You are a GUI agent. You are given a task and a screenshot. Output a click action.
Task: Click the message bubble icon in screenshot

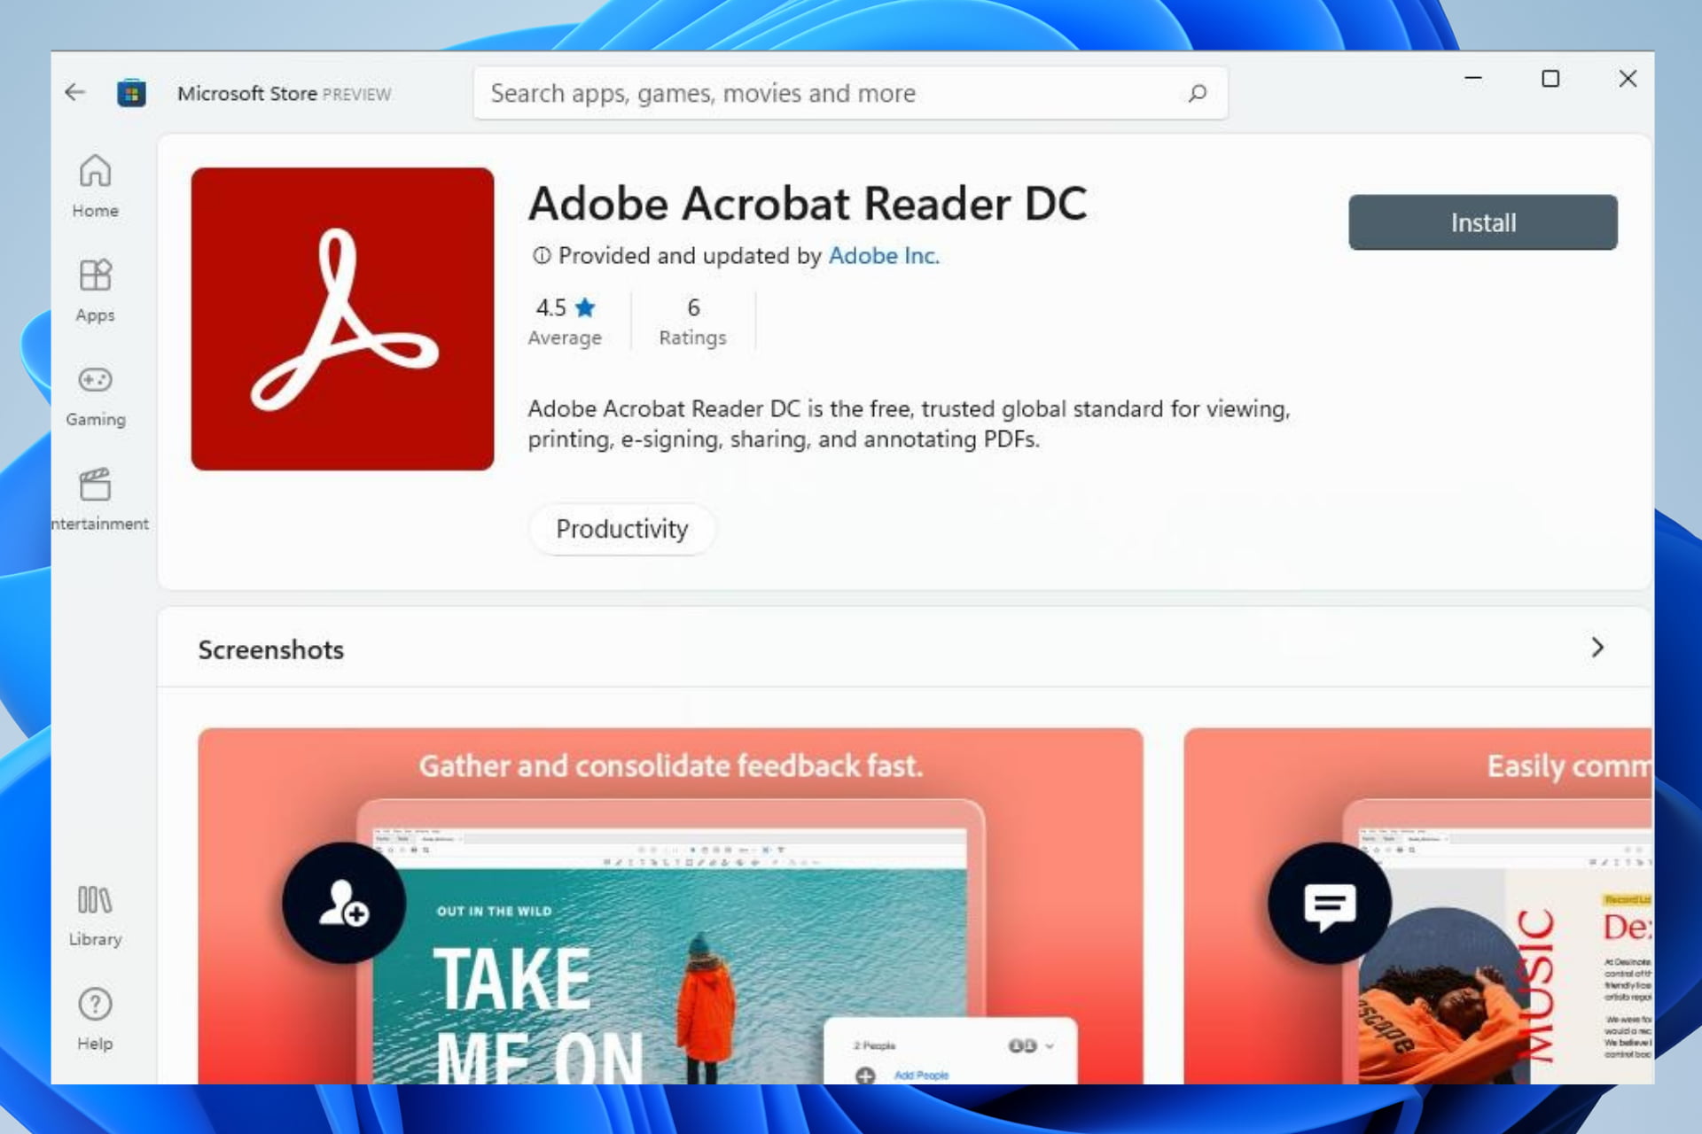click(1330, 904)
